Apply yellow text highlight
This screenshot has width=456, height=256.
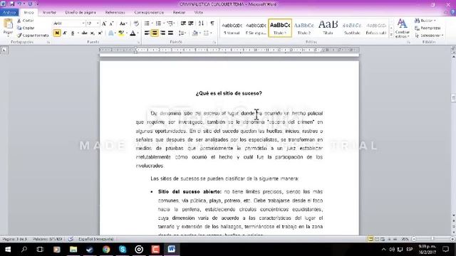120,33
